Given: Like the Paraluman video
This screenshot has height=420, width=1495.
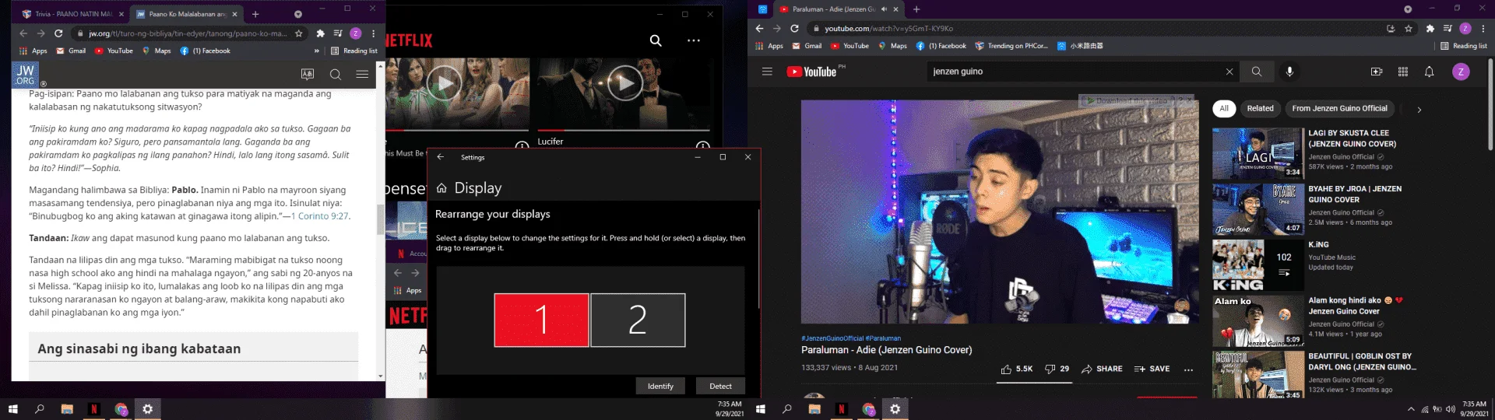Looking at the screenshot, I should click(x=1016, y=369).
